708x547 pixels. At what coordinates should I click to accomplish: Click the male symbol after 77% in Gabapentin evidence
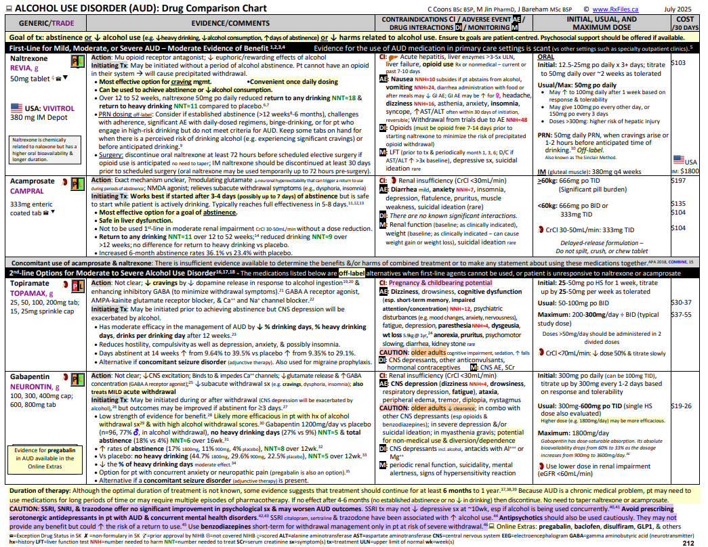136,433
